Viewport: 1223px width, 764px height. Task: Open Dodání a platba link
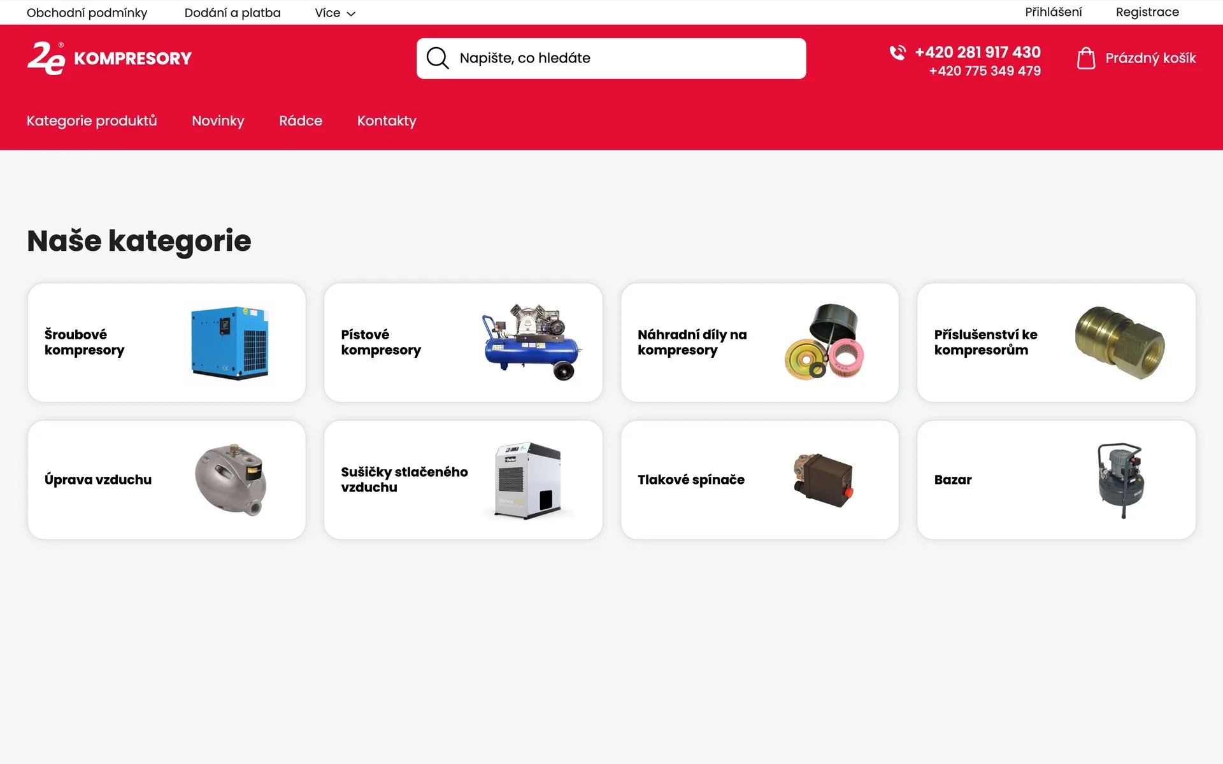[x=232, y=13]
